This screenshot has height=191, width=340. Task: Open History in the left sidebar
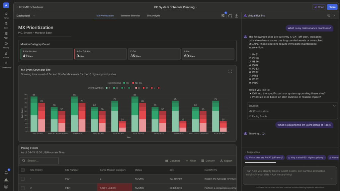coord(6,45)
